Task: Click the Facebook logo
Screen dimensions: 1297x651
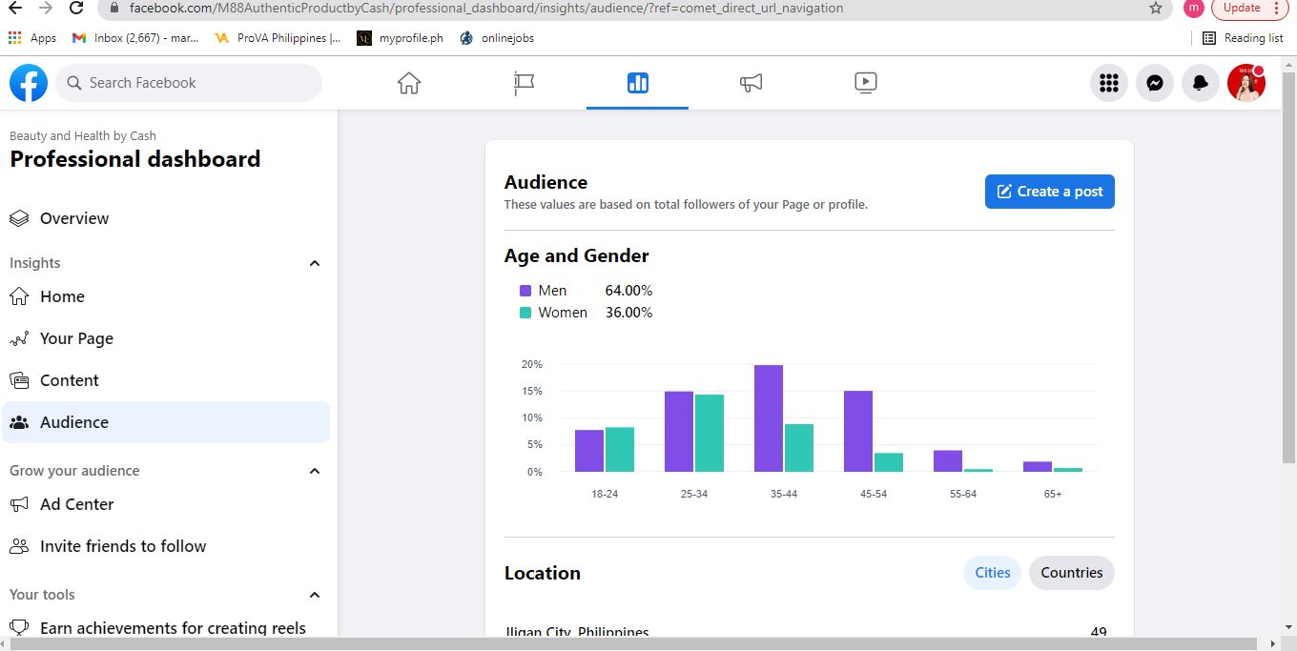Action: click(29, 83)
